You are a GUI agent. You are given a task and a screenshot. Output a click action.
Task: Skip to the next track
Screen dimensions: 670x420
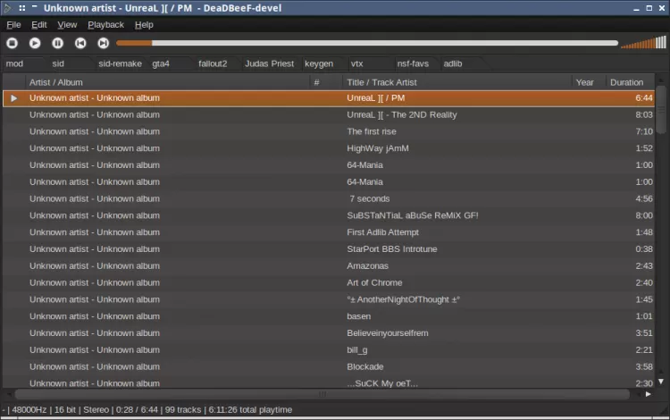103,43
